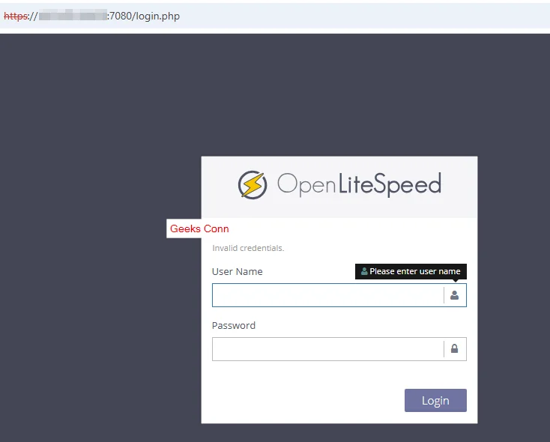The height and width of the screenshot is (442, 550).
Task: Click the 'Invalid credentials.' message
Action: (248, 248)
